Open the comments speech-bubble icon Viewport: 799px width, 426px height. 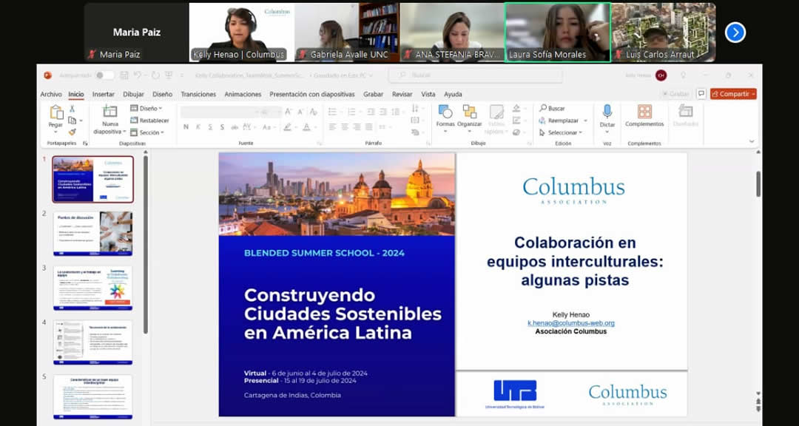point(701,94)
